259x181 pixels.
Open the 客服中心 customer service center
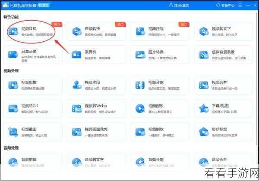(225, 5)
